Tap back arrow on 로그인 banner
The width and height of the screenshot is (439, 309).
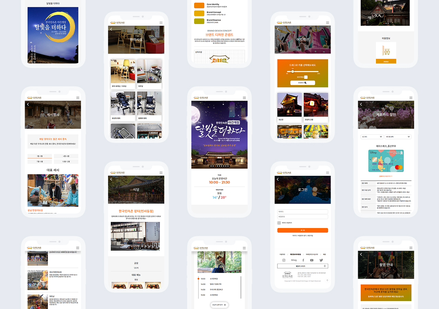[278, 179]
